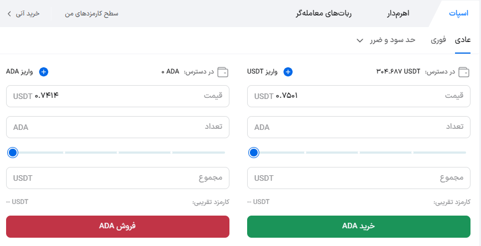Click the wallet icon beside available USDT balance
The height and width of the screenshot is (246, 481).
465,72
